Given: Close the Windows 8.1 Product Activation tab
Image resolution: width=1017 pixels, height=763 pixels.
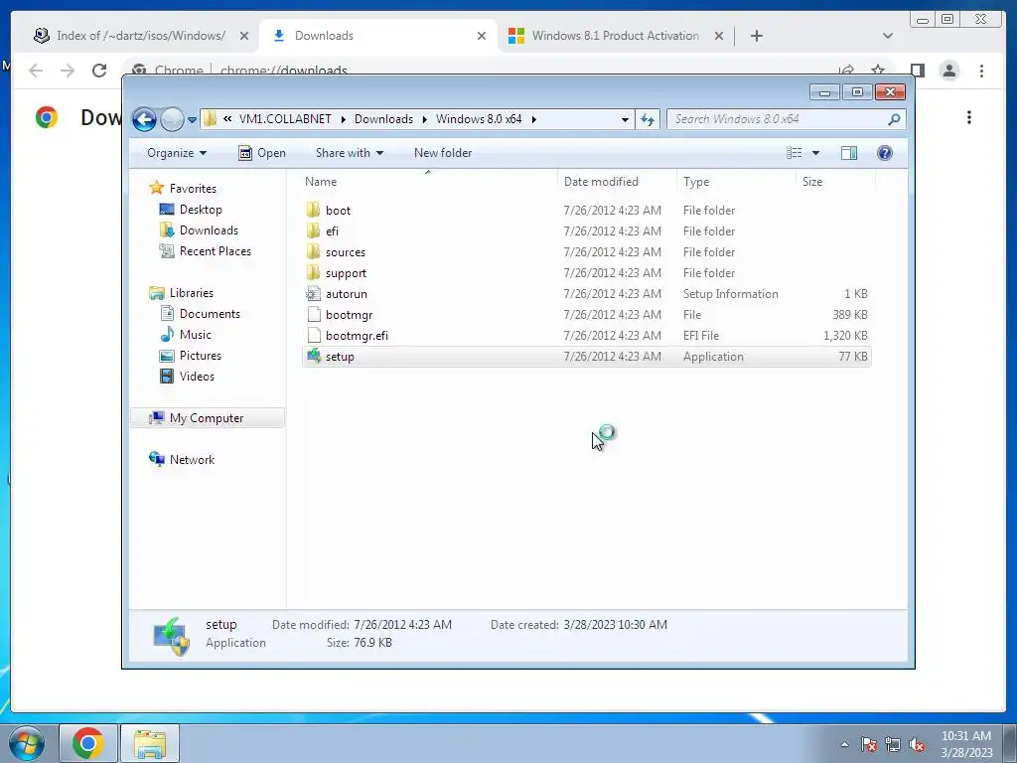Looking at the screenshot, I should tap(719, 36).
